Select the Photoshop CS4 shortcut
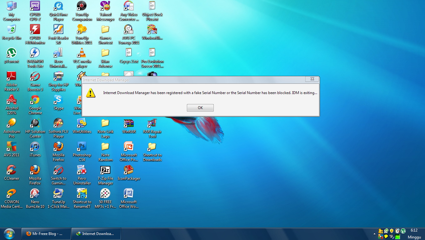This screenshot has width=425, height=240. 82,152
